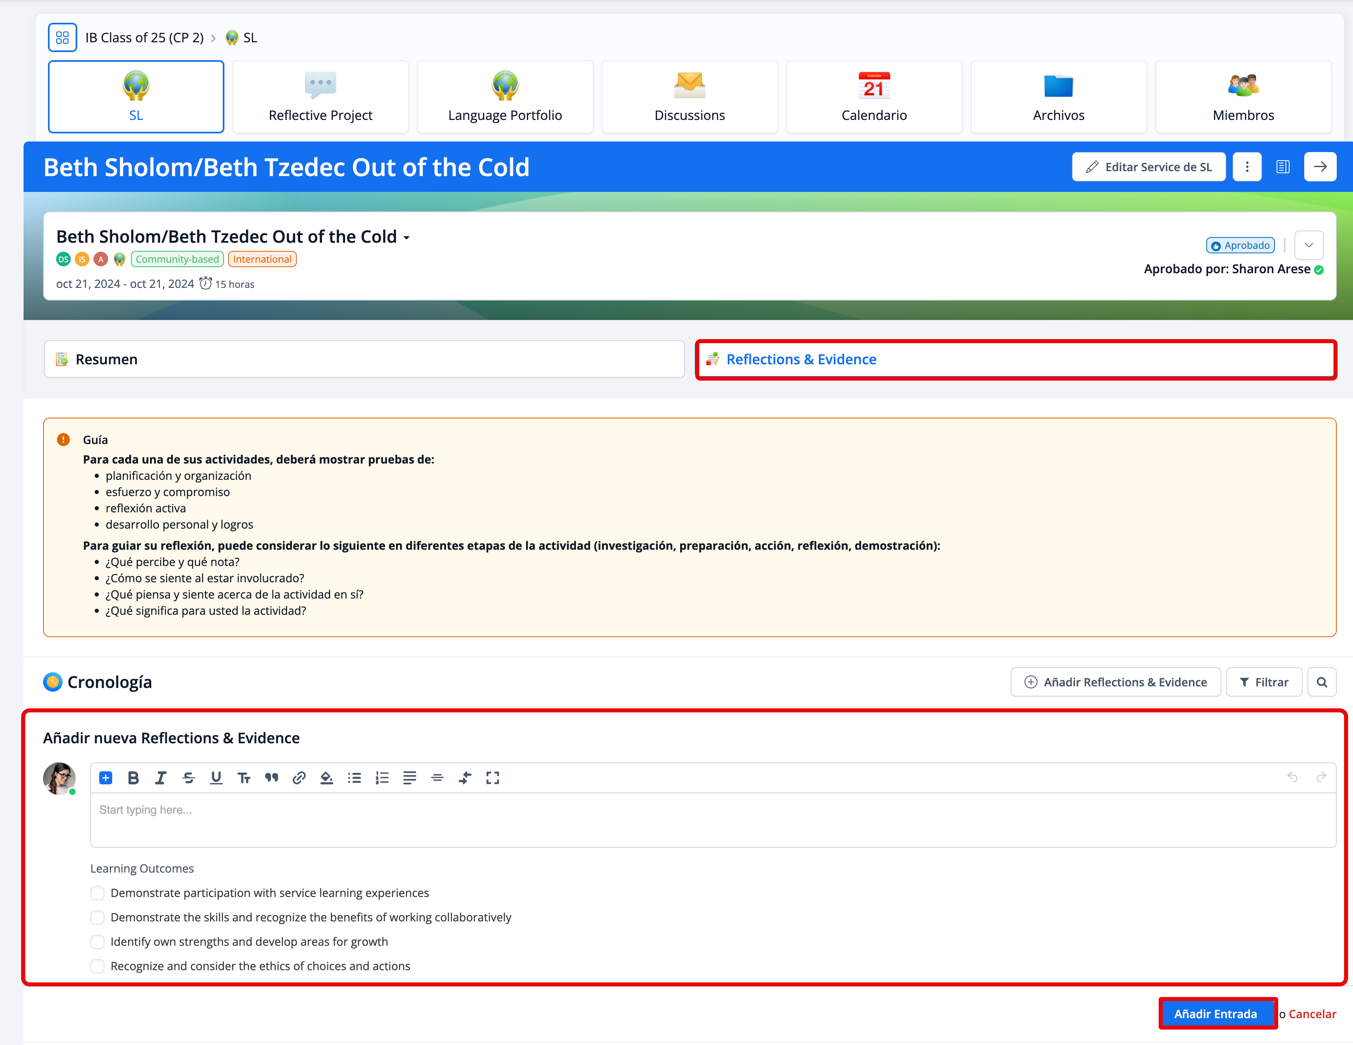Expand the chevron next to Aprobado status
The height and width of the screenshot is (1045, 1353).
pyautogui.click(x=1309, y=245)
